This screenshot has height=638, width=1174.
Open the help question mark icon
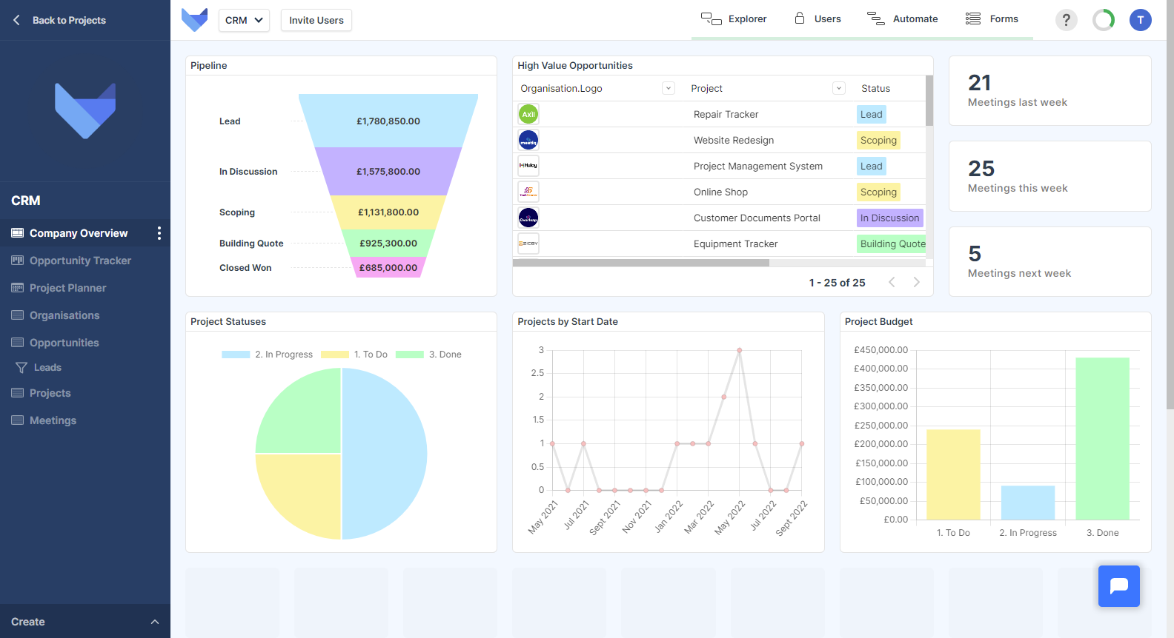[x=1066, y=20]
